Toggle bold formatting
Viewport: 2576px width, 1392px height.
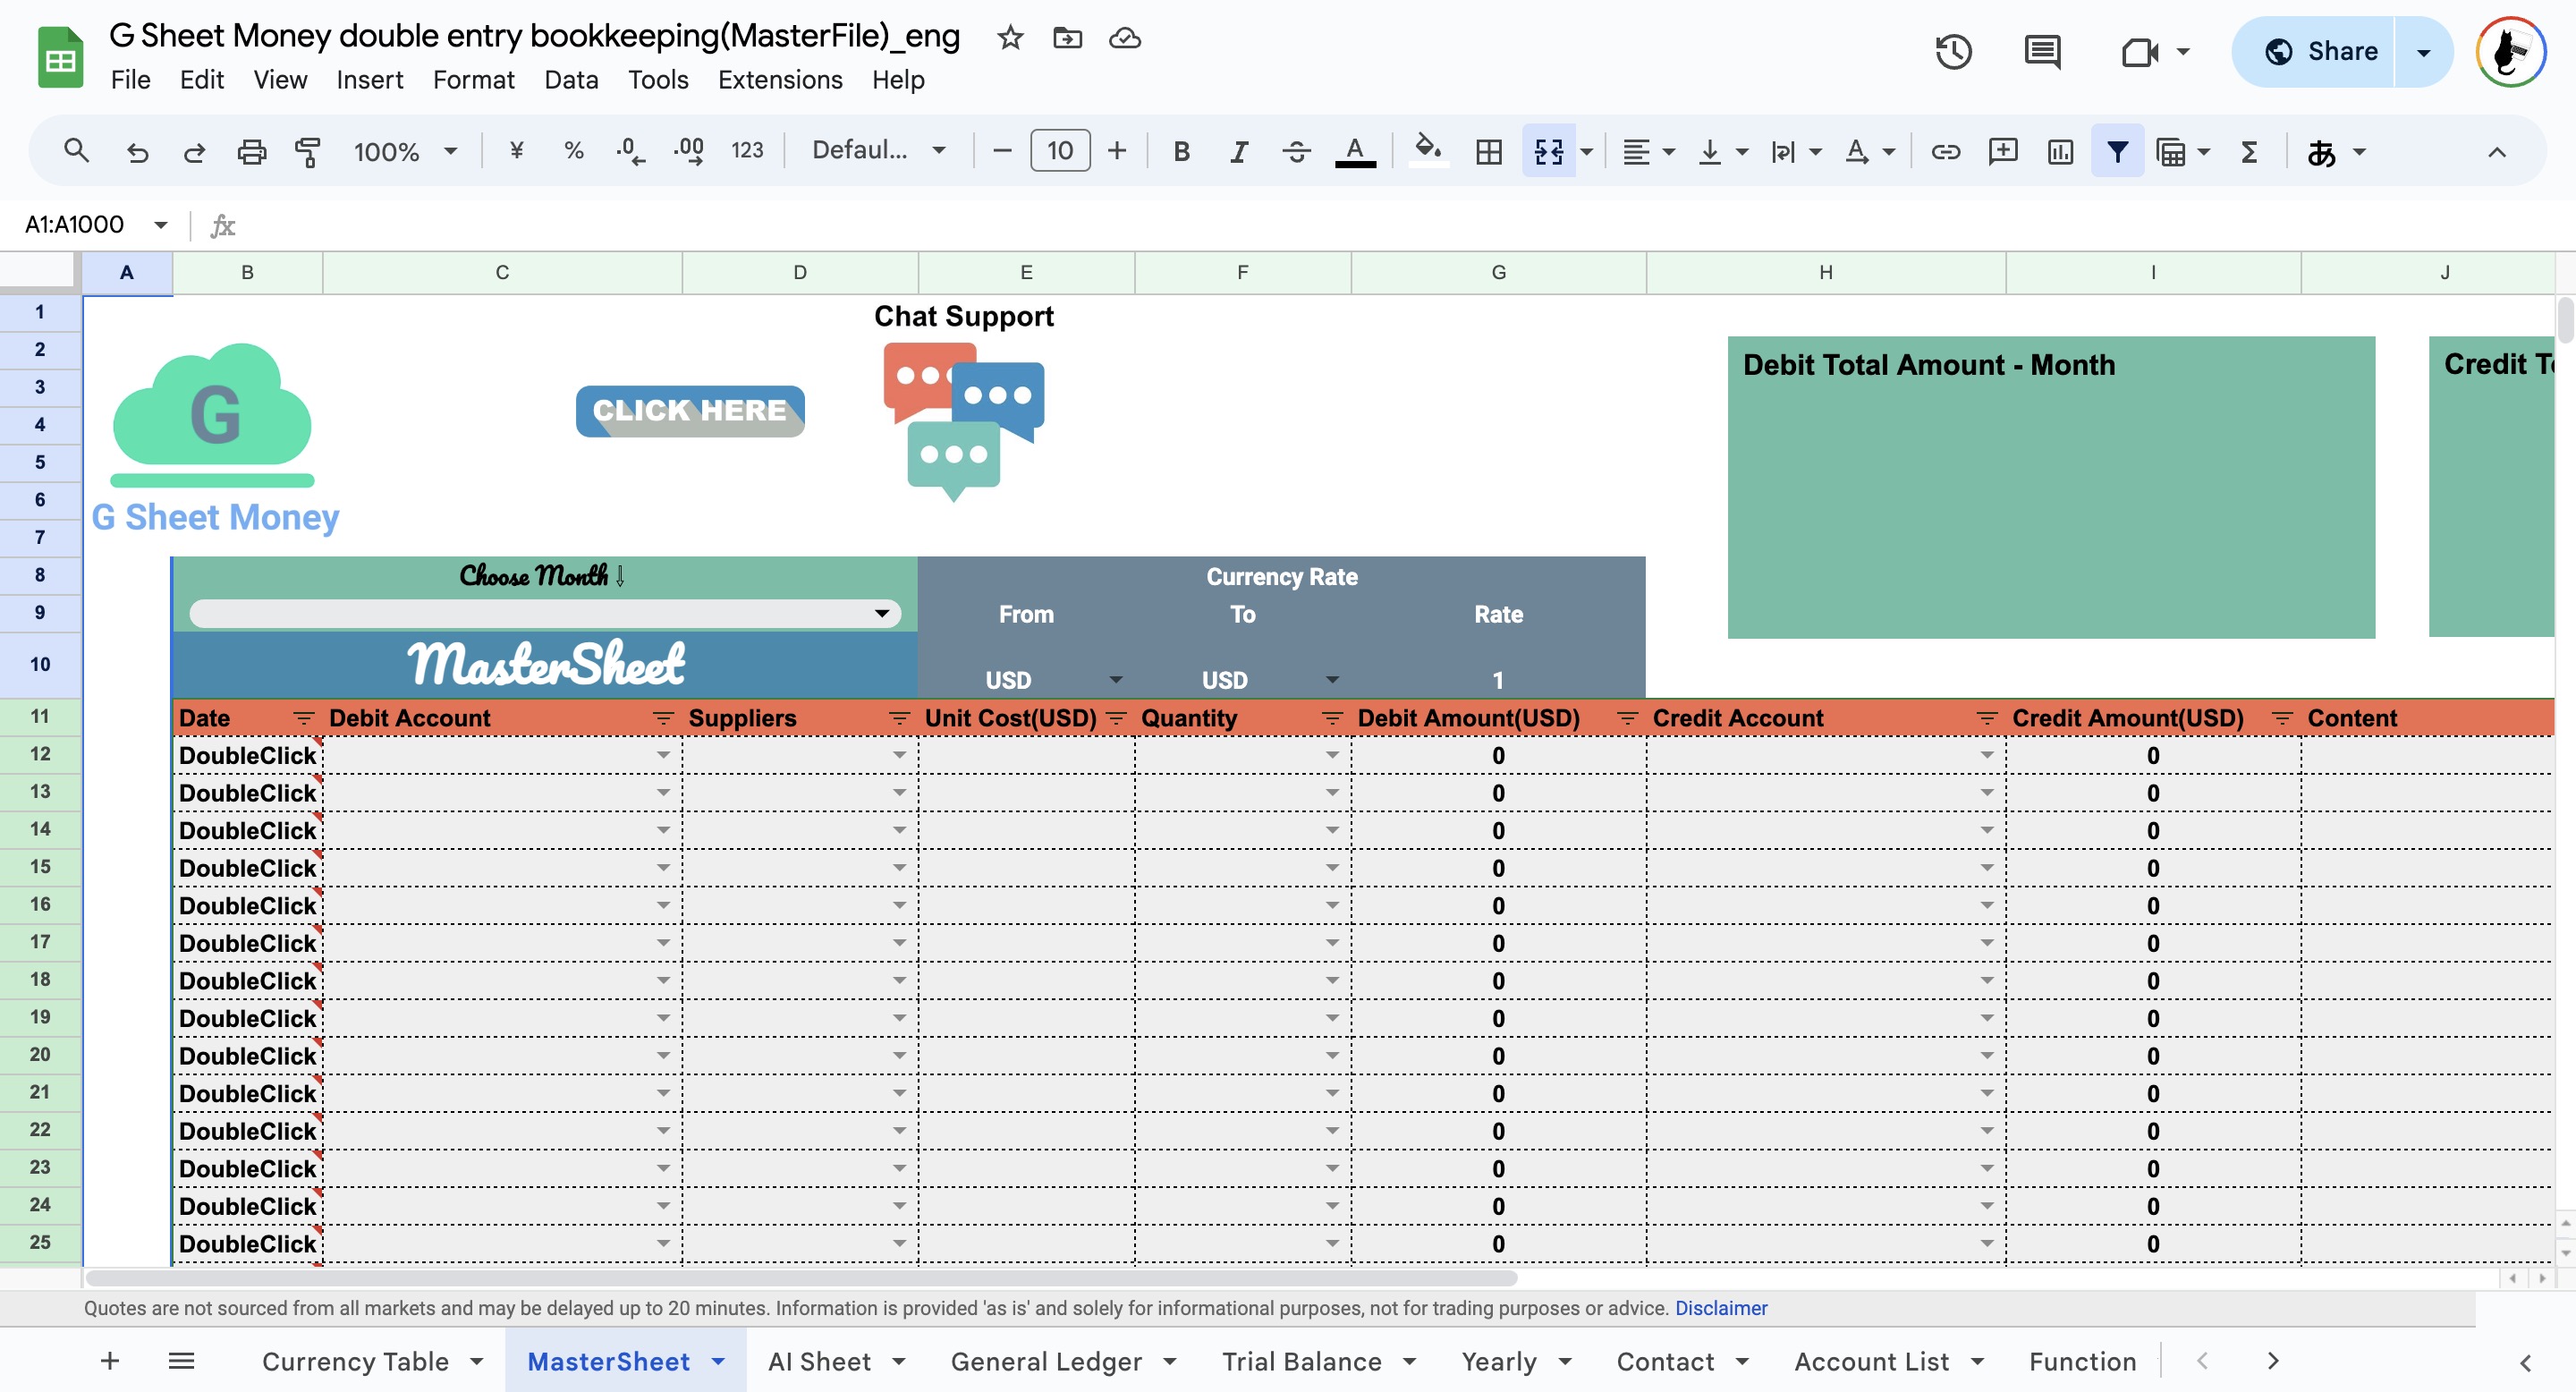click(x=1181, y=151)
